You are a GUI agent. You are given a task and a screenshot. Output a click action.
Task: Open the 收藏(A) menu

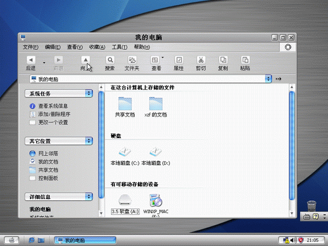pos(97,47)
